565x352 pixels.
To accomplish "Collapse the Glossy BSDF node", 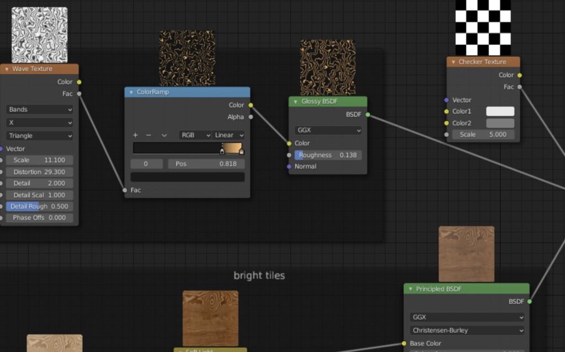I will [x=296, y=102].
